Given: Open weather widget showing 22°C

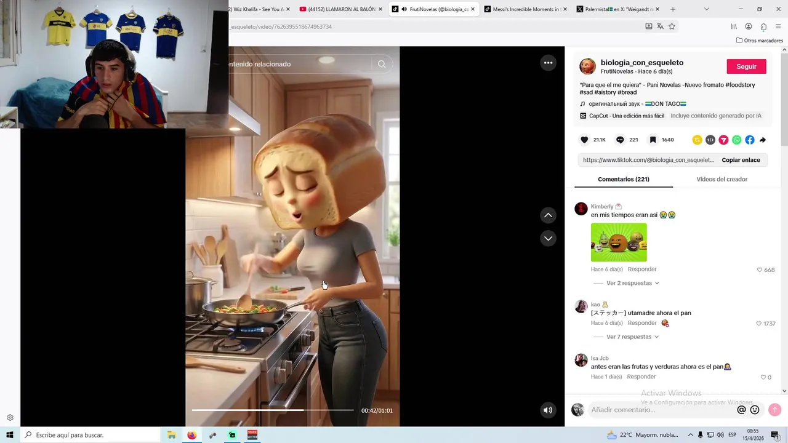Looking at the screenshot, I should [643, 435].
